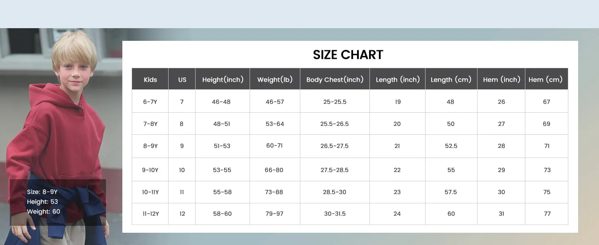This screenshot has height=245, width=599.
Task: Select the 58-60 height cell
Action: click(x=222, y=214)
